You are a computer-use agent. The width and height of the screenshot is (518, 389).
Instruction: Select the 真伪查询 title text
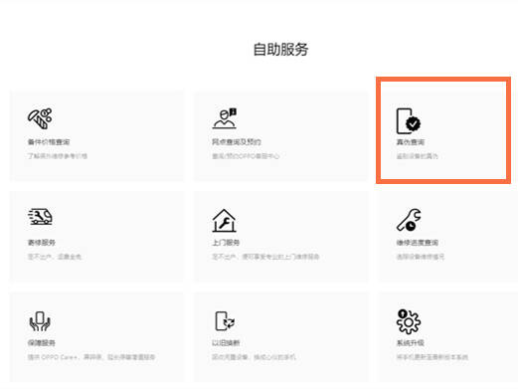[411, 142]
